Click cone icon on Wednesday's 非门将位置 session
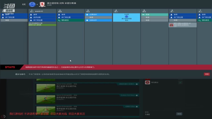This screenshot has height=119, width=212. click(x=31, y=20)
